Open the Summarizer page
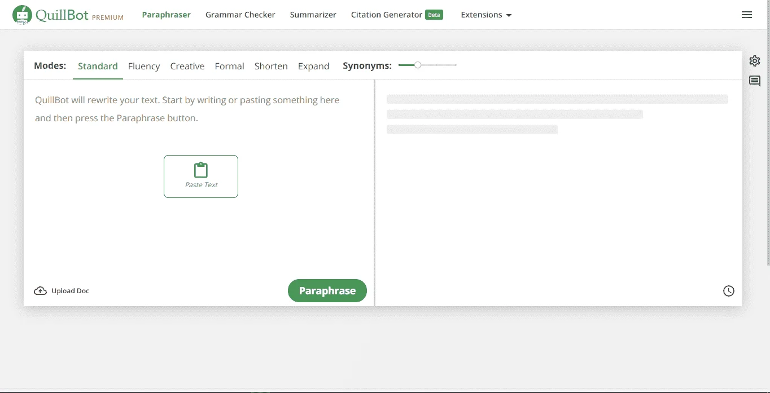 (x=313, y=15)
